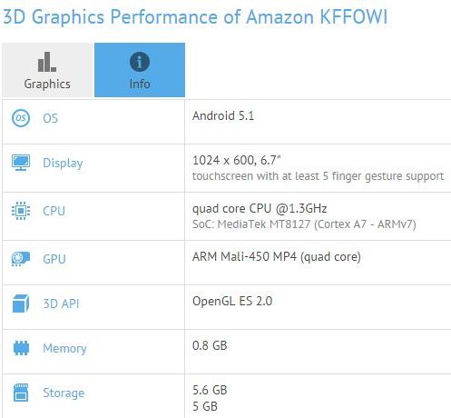
Task: Click the page title Amazon KFFOWI heading
Action: [x=195, y=16]
